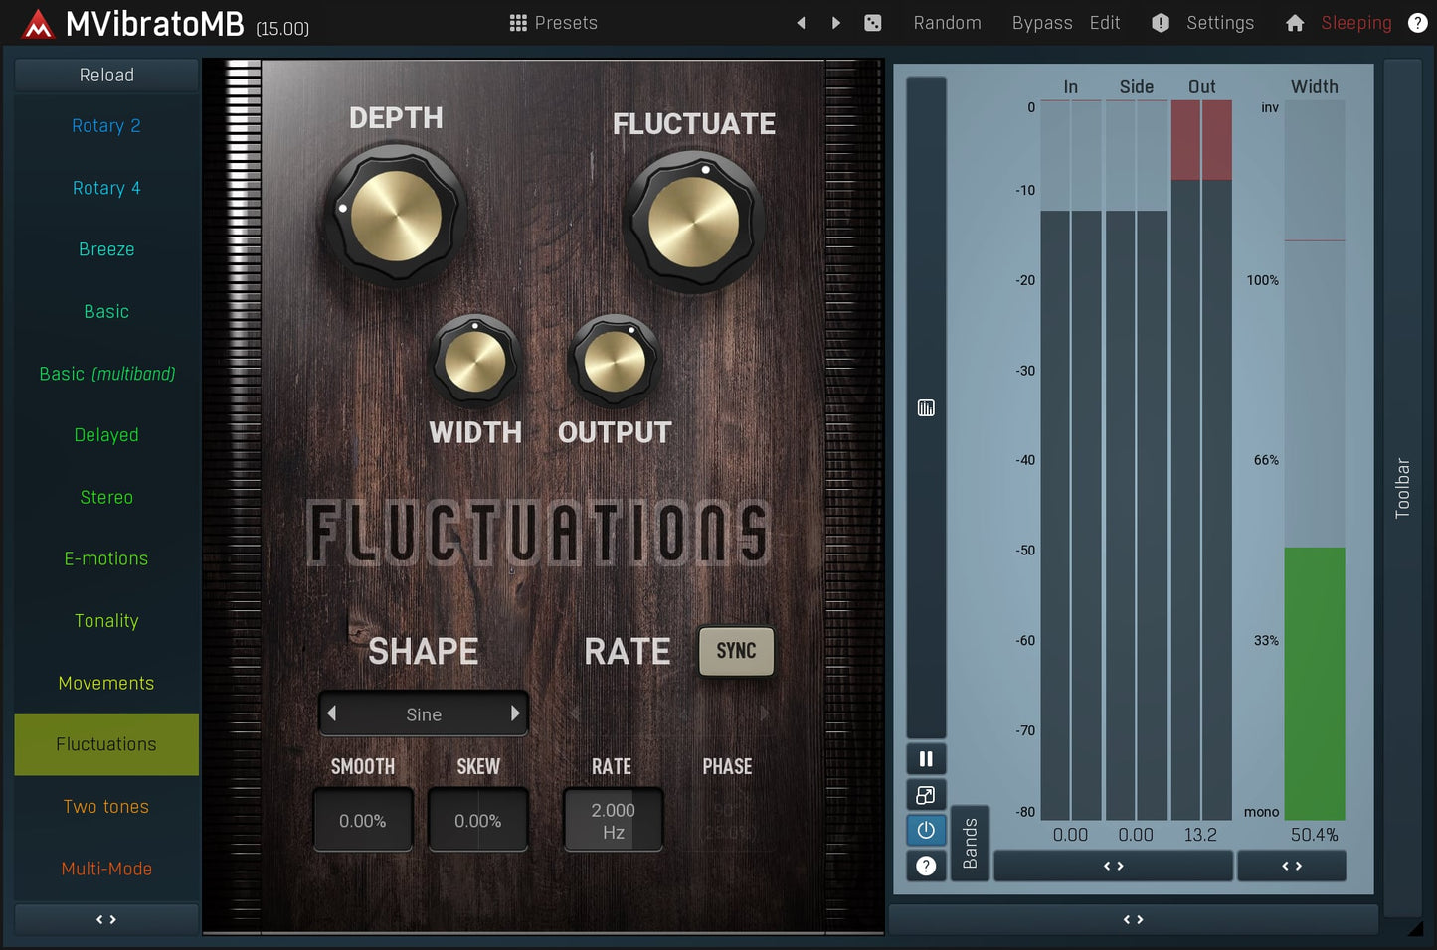
Task: Open the meter help question mark icon
Action: click(926, 866)
